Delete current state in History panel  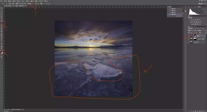(181, 16)
